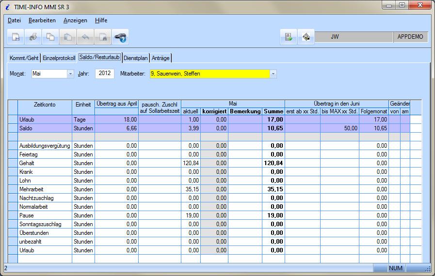The width and height of the screenshot is (435, 276).
Task: Select the Feiertag row
Action: 214,154
